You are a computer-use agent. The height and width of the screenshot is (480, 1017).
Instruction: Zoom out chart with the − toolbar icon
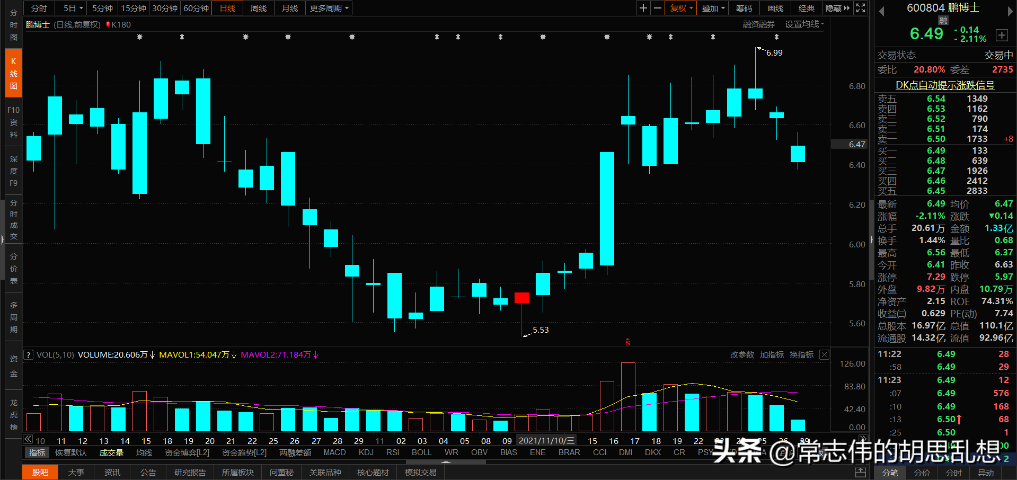657,8
